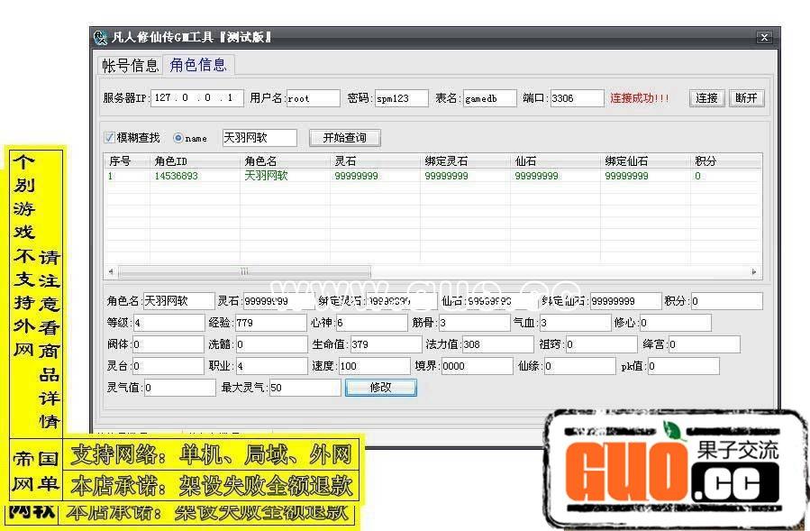Click the 端口 field containing 3306
Viewport: 810px width, 531px height.
click(577, 98)
